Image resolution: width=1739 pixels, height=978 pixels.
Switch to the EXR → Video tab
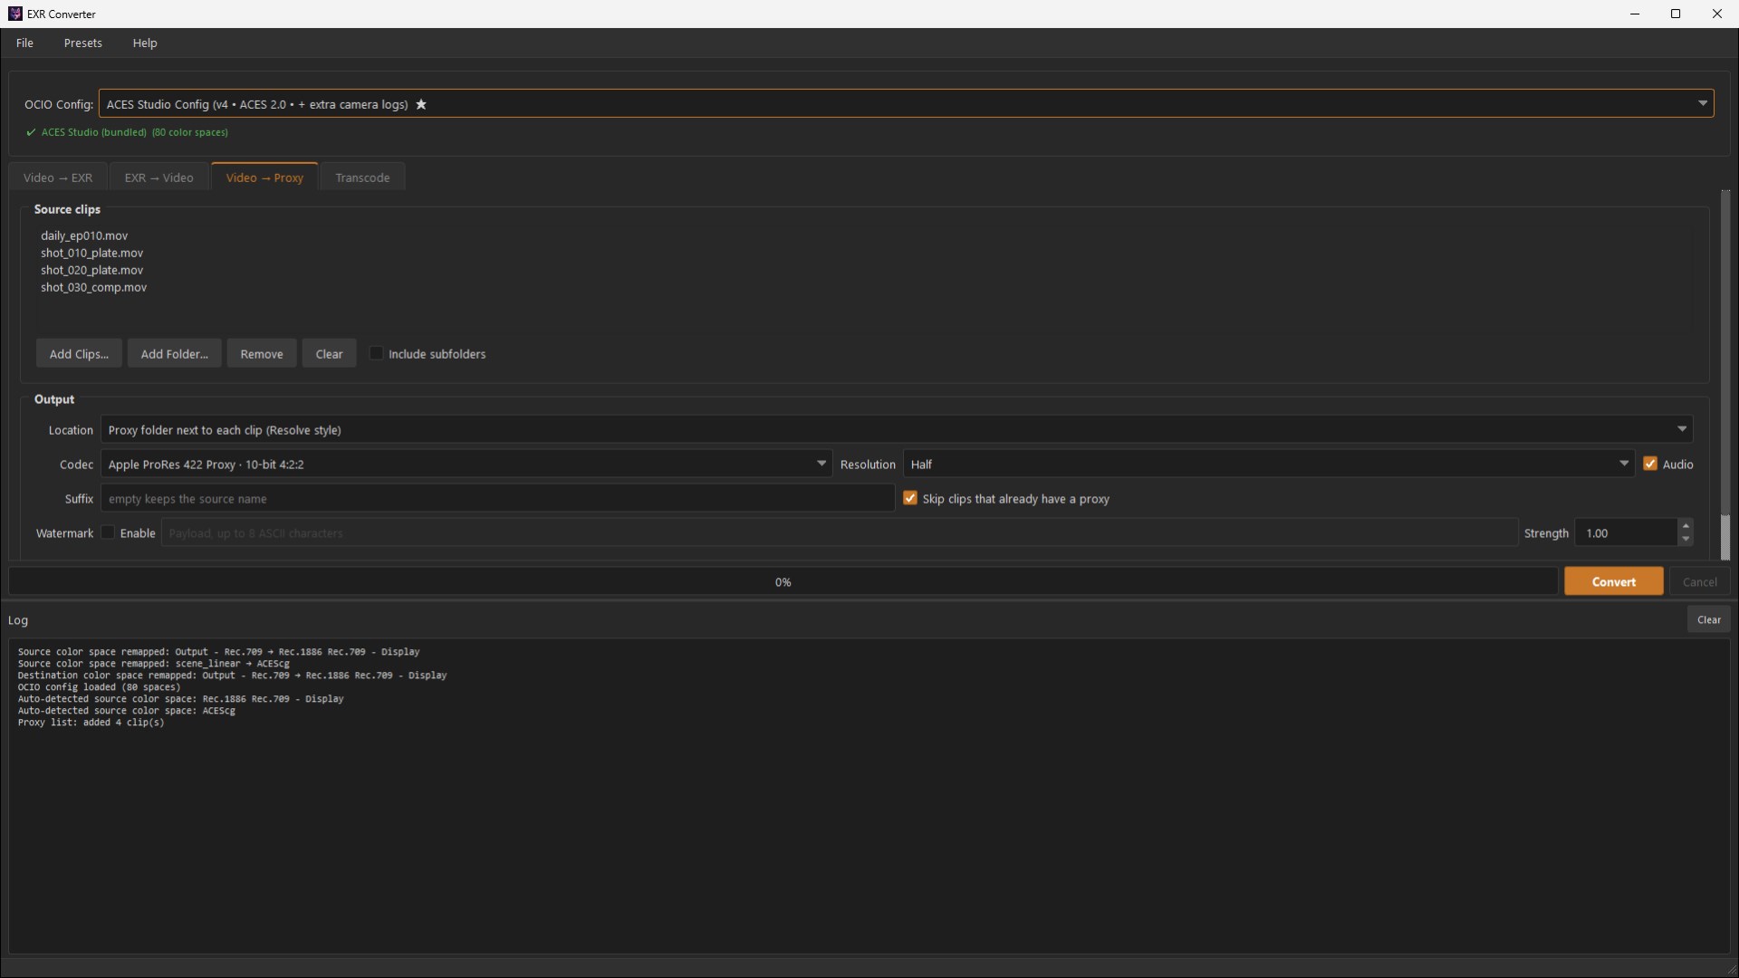[x=159, y=177]
